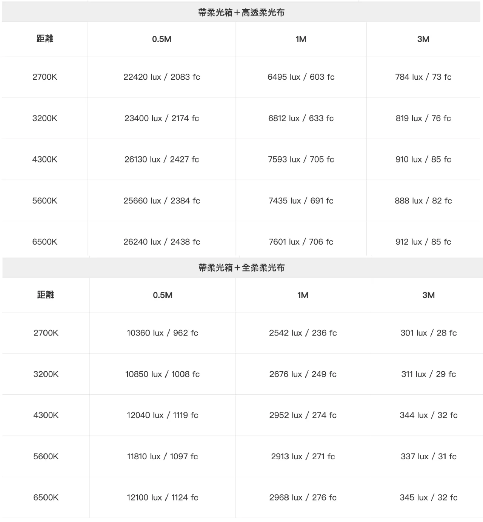483x522 pixels.
Task: Select the 784 lux / 73 fc cell
Action: [423, 77]
